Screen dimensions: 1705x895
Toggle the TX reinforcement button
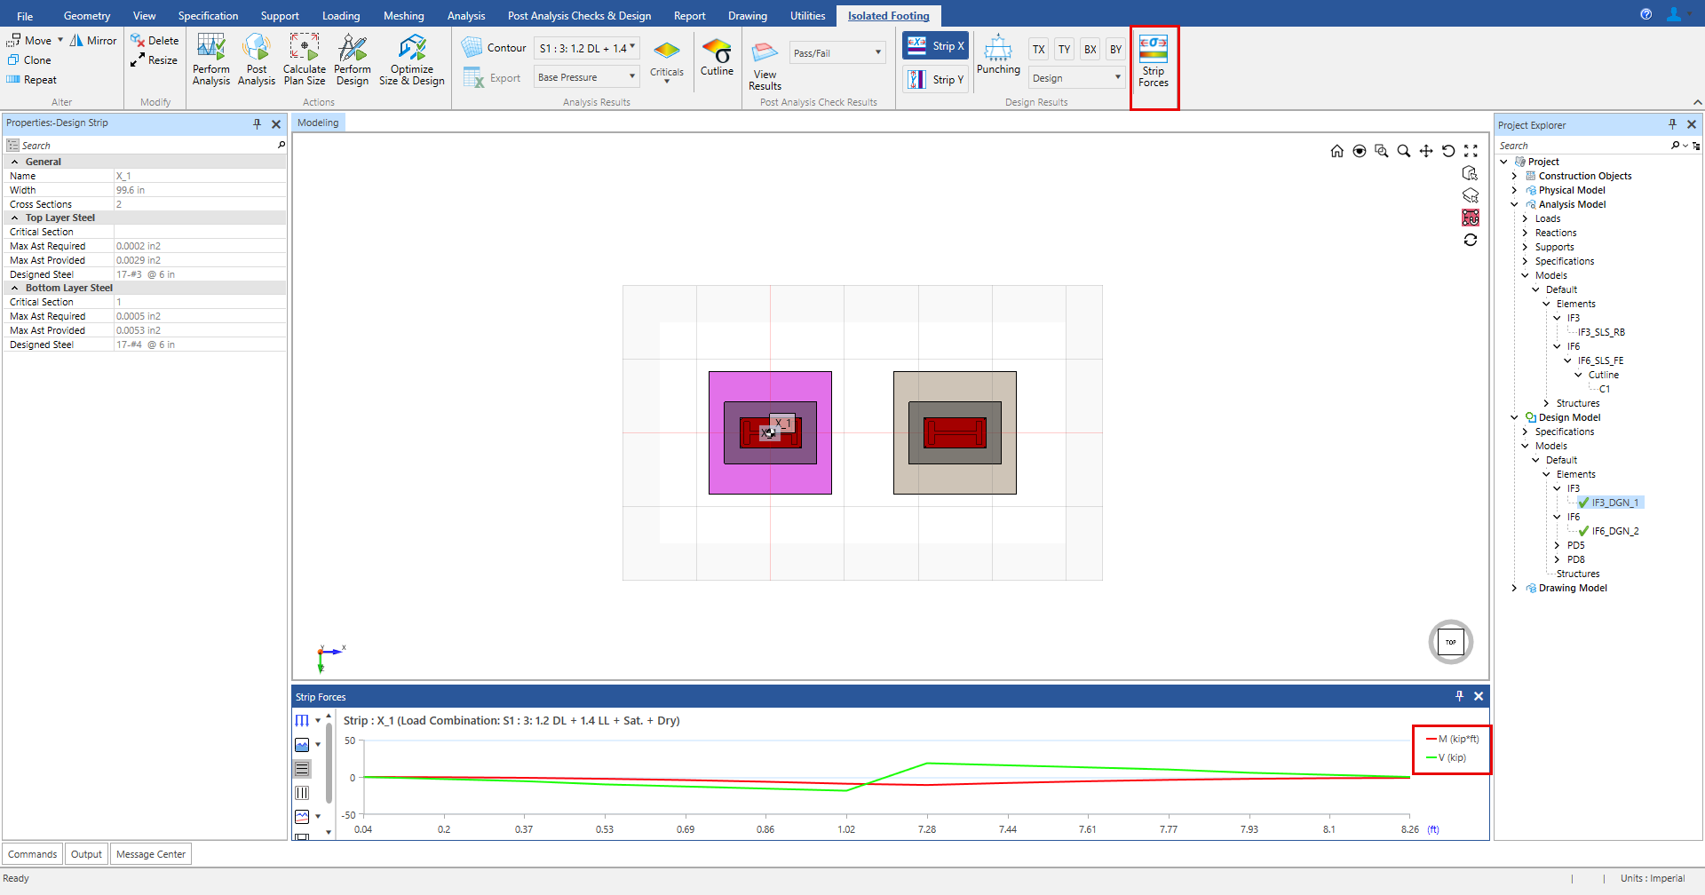[1038, 49]
